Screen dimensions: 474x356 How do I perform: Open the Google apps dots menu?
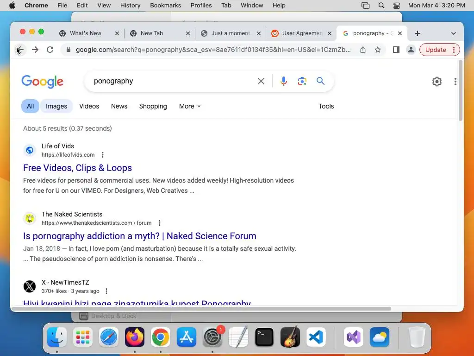click(455, 82)
